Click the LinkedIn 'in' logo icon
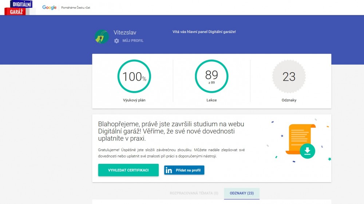 point(169,170)
